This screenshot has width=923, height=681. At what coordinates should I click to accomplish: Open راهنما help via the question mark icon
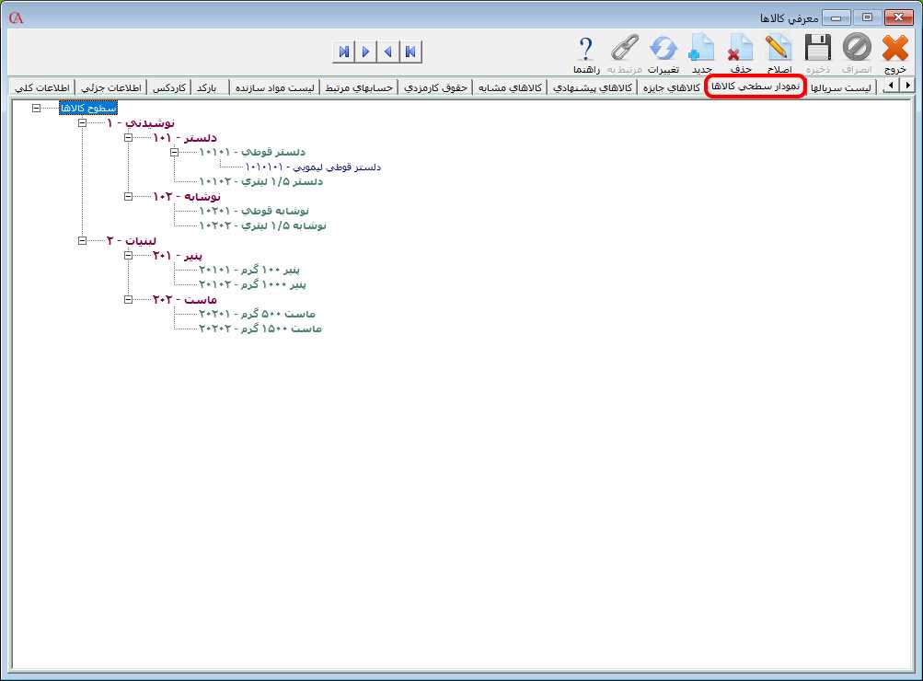(x=586, y=49)
